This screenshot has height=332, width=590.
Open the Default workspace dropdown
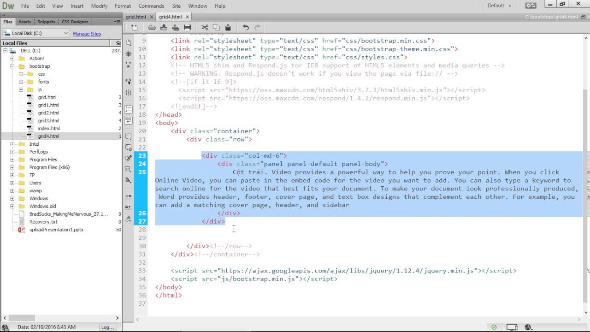point(499,6)
